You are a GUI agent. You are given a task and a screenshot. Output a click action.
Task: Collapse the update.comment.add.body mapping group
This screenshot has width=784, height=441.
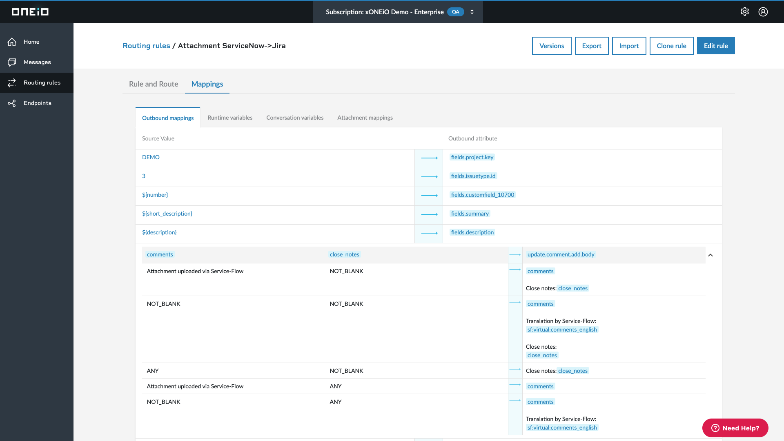click(x=710, y=255)
